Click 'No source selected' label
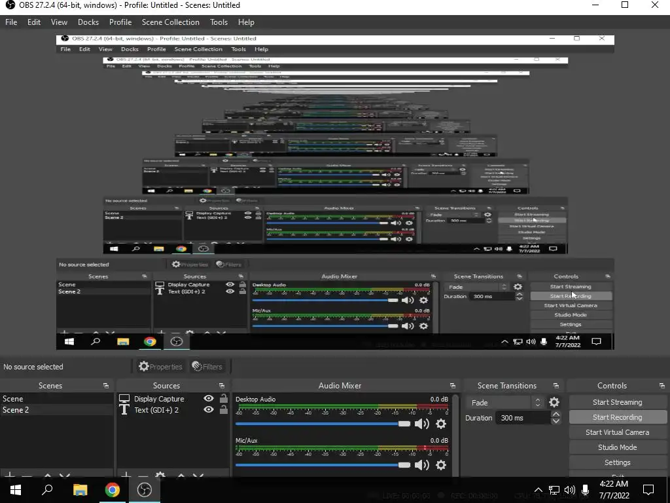The image size is (670, 503). click(x=33, y=367)
